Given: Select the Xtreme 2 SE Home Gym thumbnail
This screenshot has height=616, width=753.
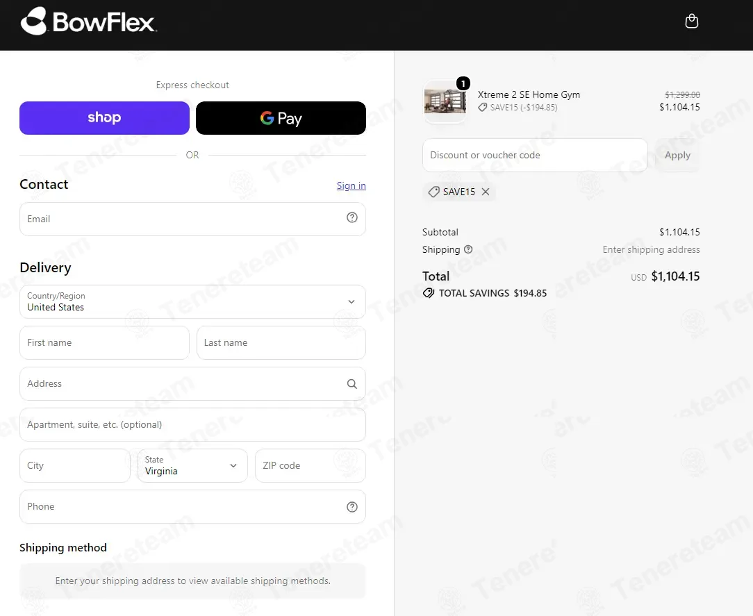Looking at the screenshot, I should click(x=445, y=101).
